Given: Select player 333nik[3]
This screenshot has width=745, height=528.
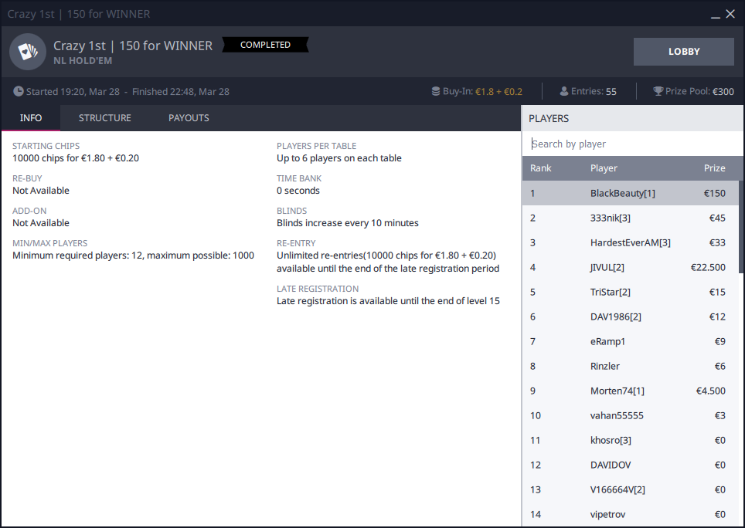Looking at the screenshot, I should coord(631,218).
